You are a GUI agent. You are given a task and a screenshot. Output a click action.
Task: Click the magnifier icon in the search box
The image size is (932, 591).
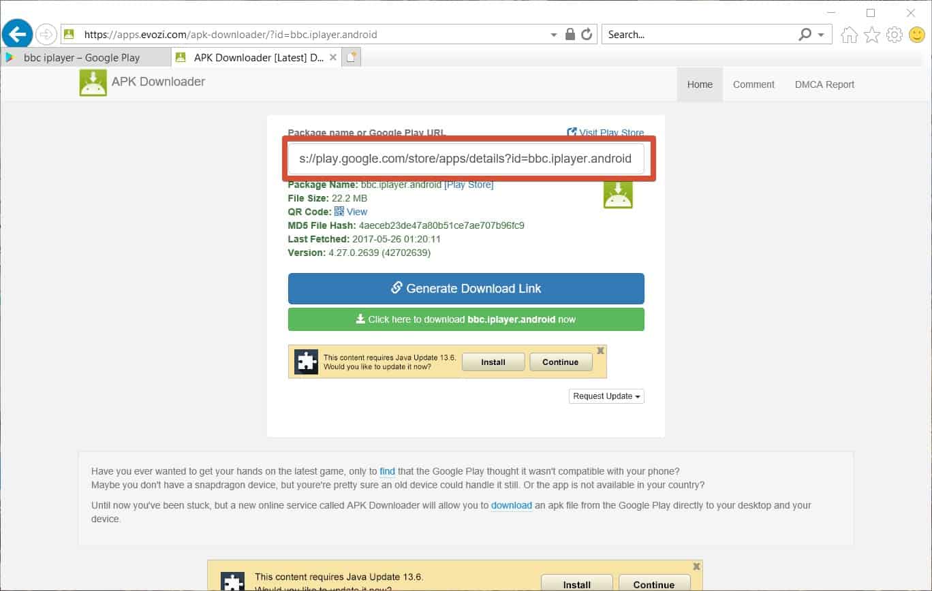click(805, 34)
